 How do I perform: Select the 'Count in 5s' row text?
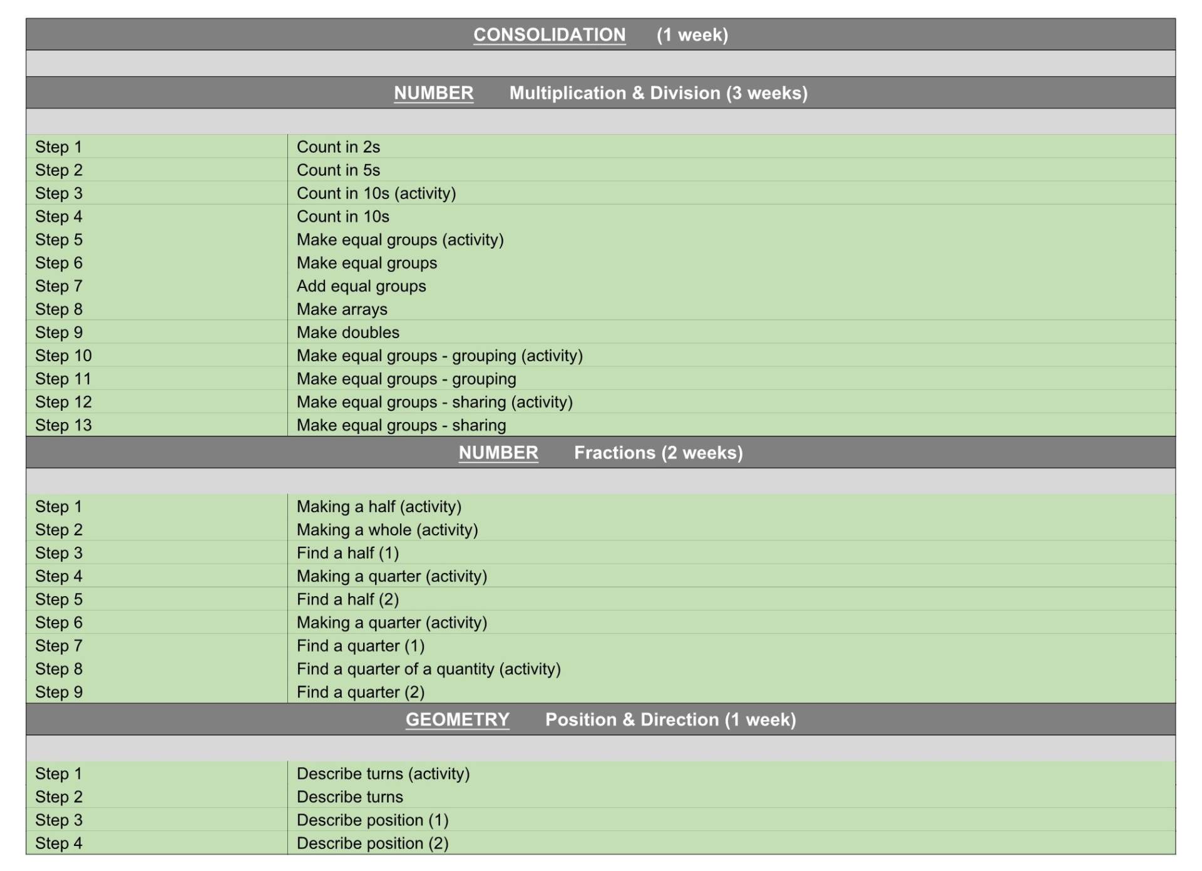(x=338, y=170)
